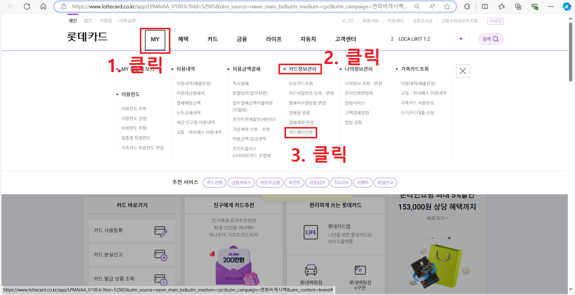
Task: Select 카드해지신청 in the menu
Action: coord(301,132)
